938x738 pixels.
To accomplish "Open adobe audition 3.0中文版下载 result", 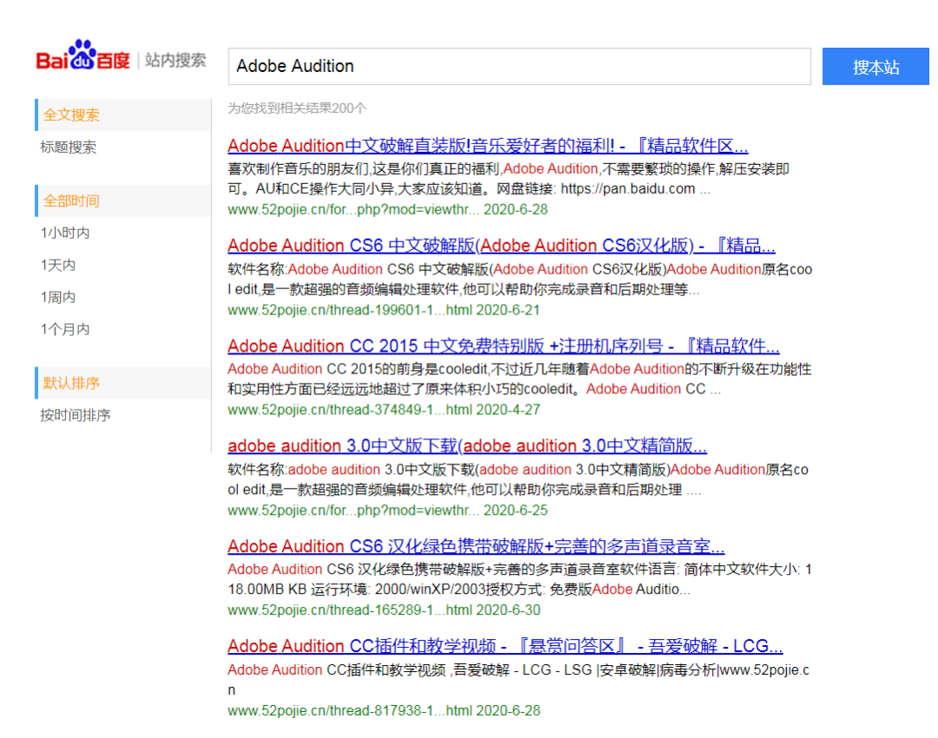I will tap(466, 445).
